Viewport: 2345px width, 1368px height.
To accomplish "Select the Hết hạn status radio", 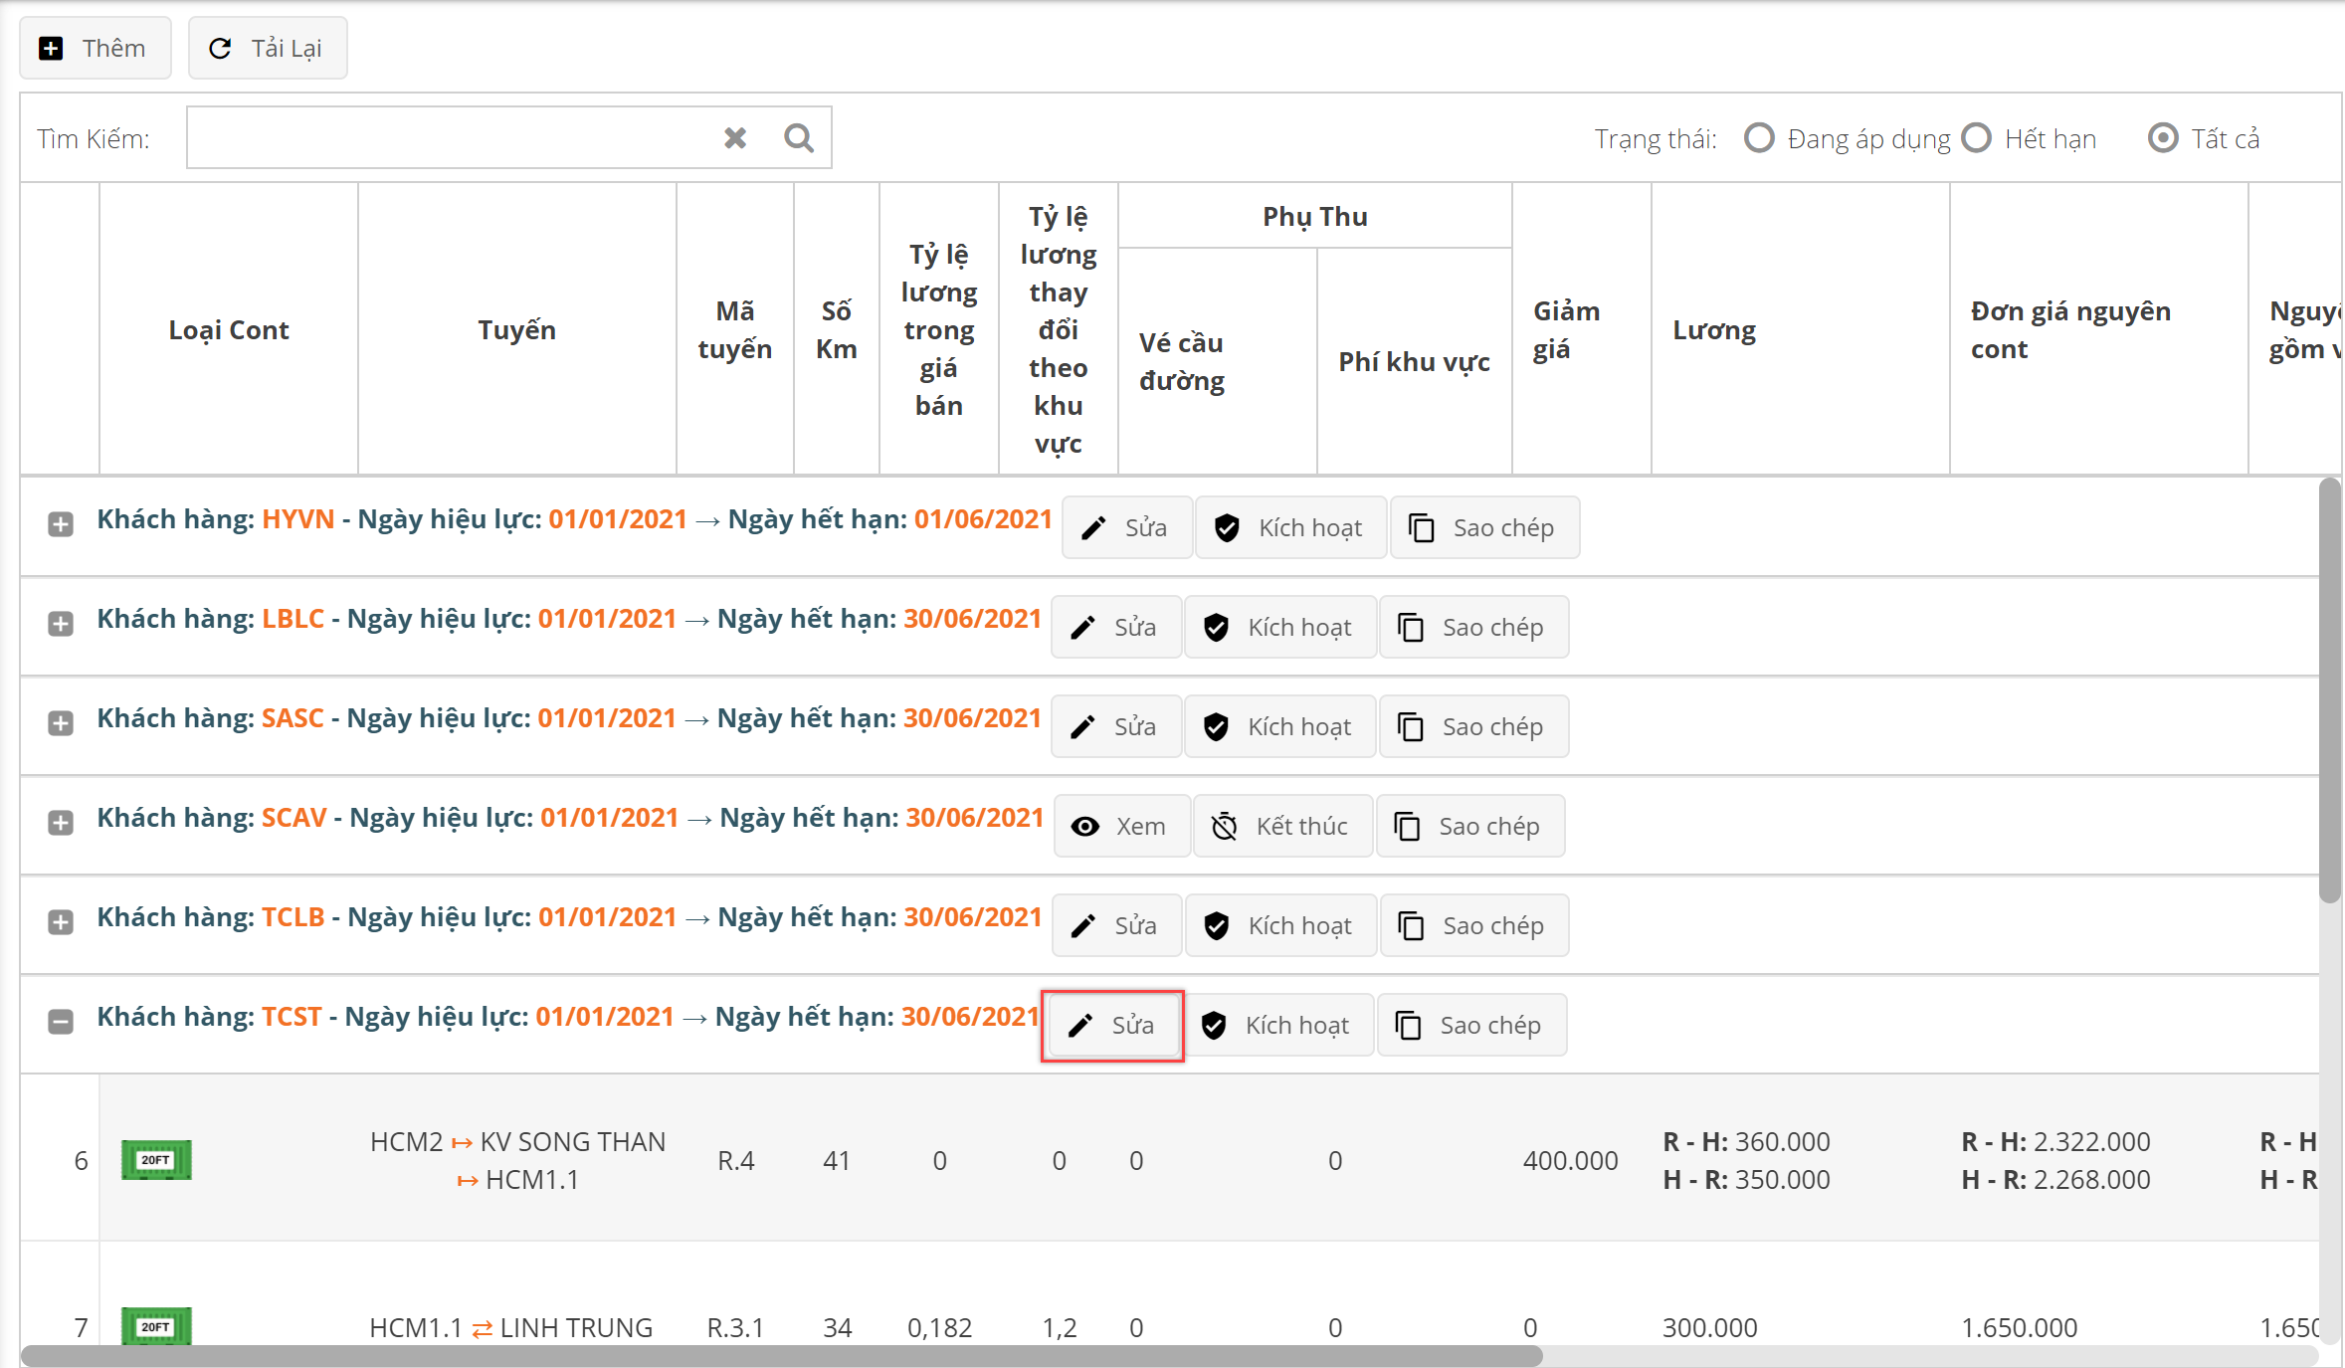I will pos(1976,137).
